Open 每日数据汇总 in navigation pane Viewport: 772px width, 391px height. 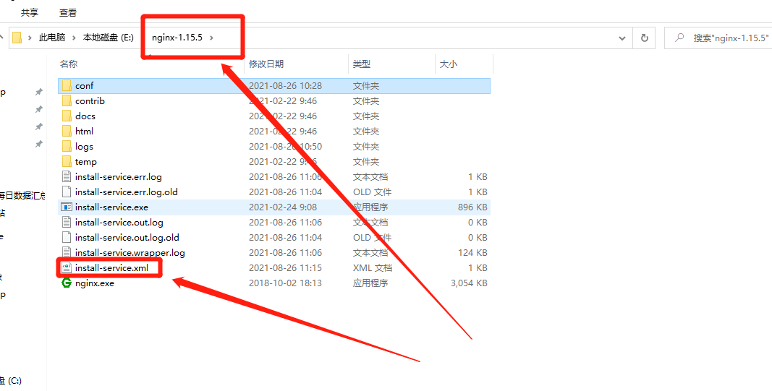point(23,196)
